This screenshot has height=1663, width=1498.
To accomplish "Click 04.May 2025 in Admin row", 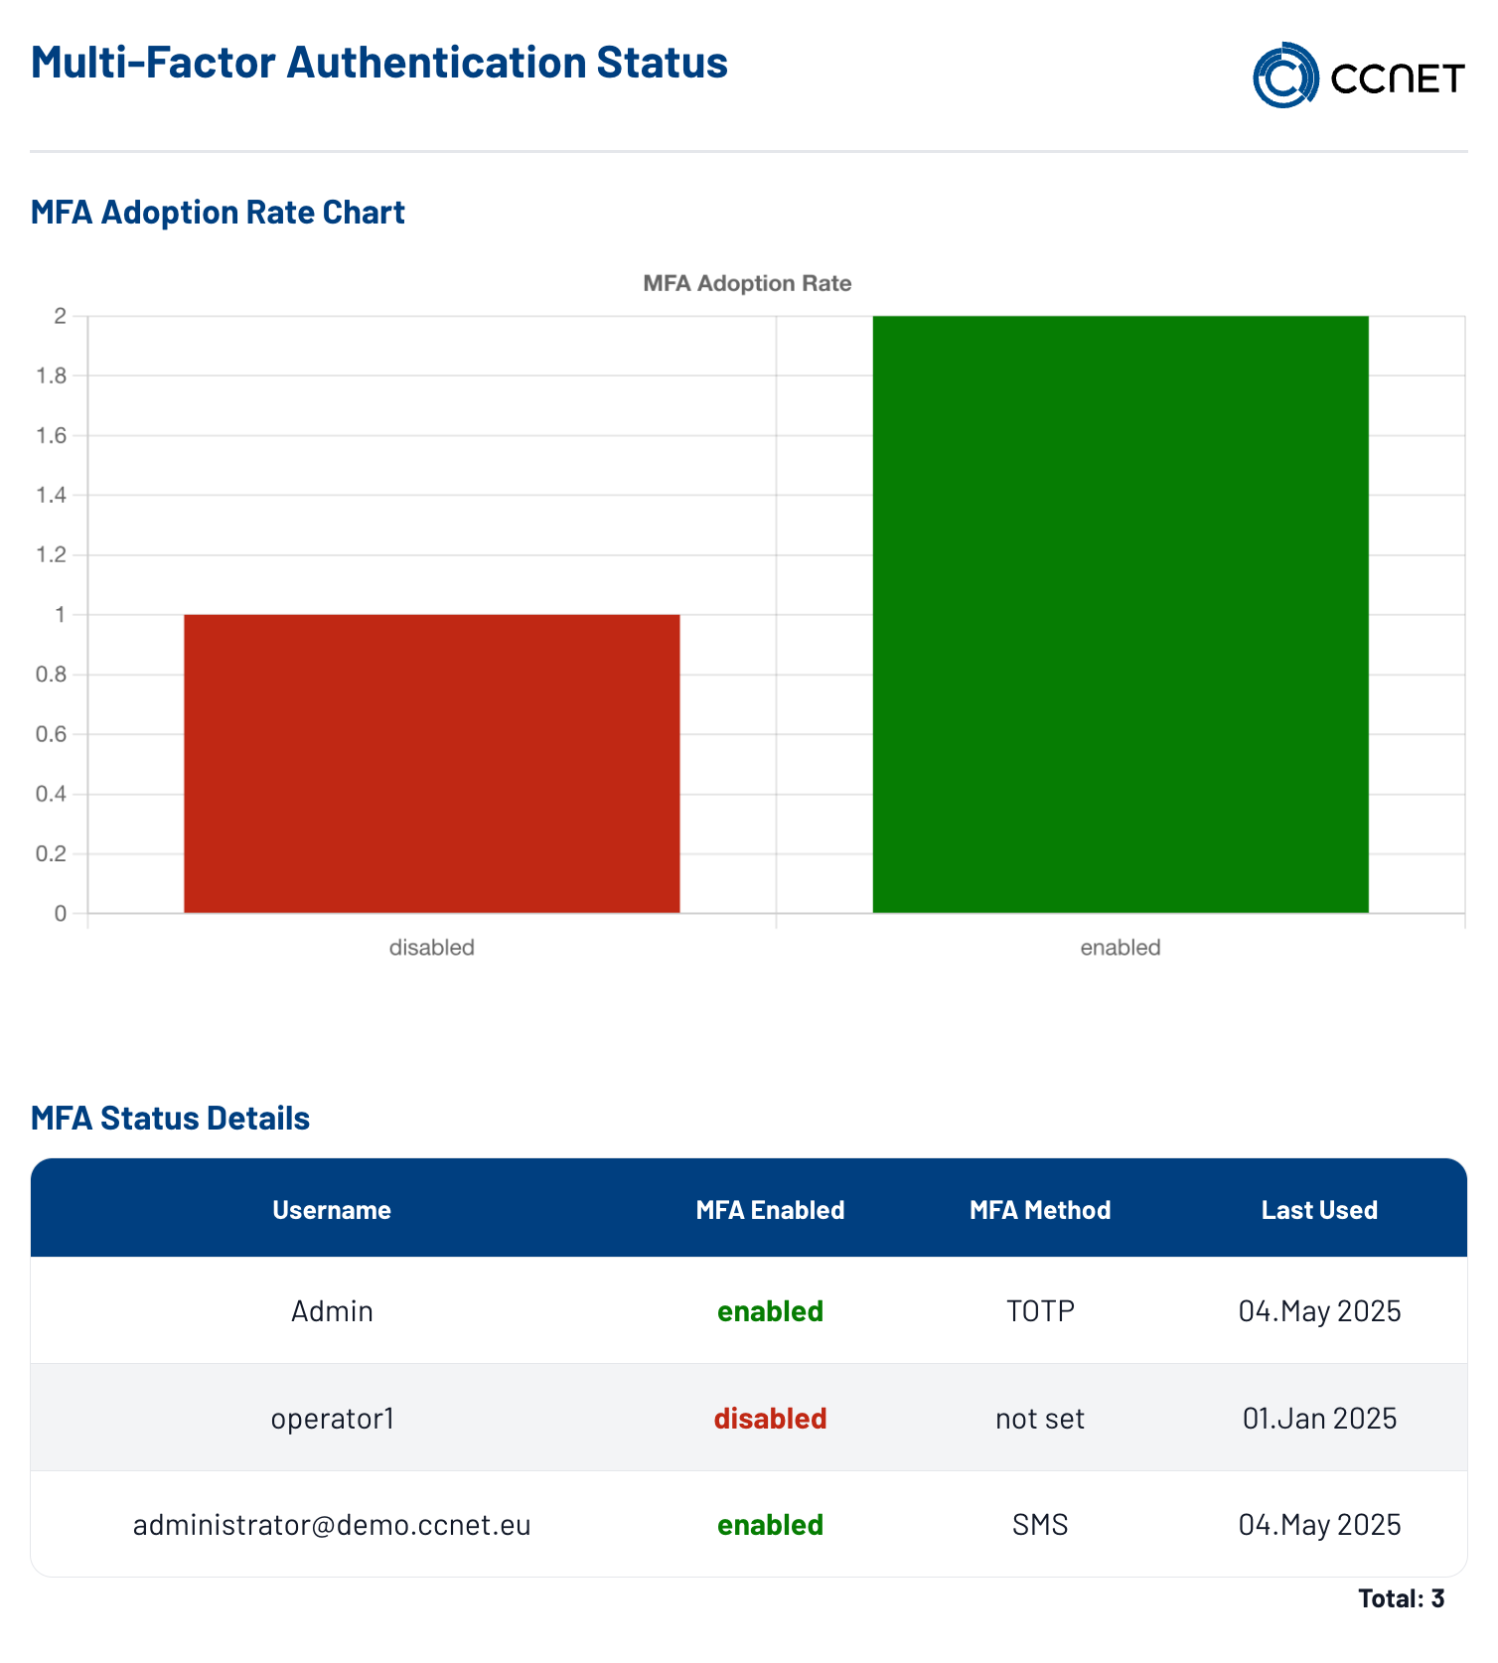I will pos(1319,1311).
